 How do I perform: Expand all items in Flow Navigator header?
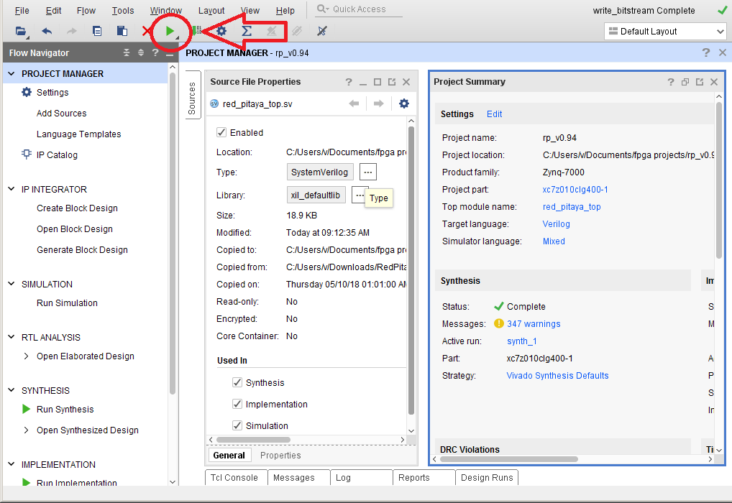coord(141,52)
